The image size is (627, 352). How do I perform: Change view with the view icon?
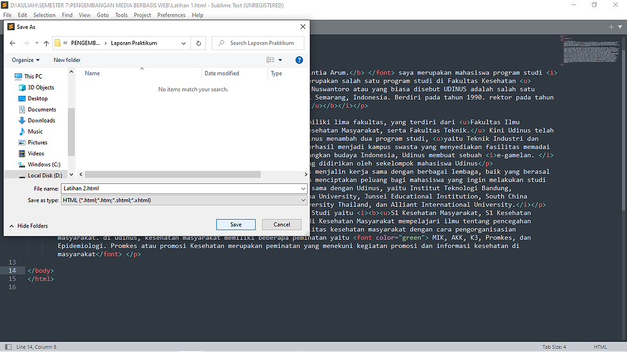pos(270,60)
